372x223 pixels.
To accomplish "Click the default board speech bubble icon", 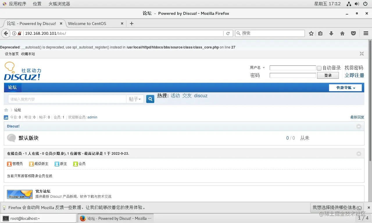I will (11, 138).
